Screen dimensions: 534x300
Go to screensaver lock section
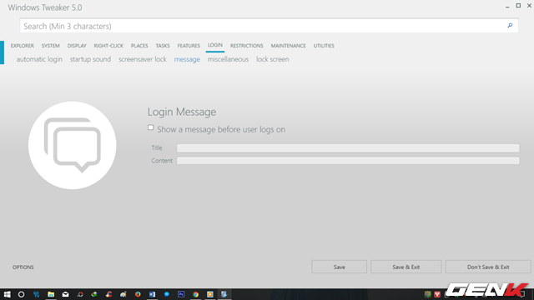(x=143, y=59)
